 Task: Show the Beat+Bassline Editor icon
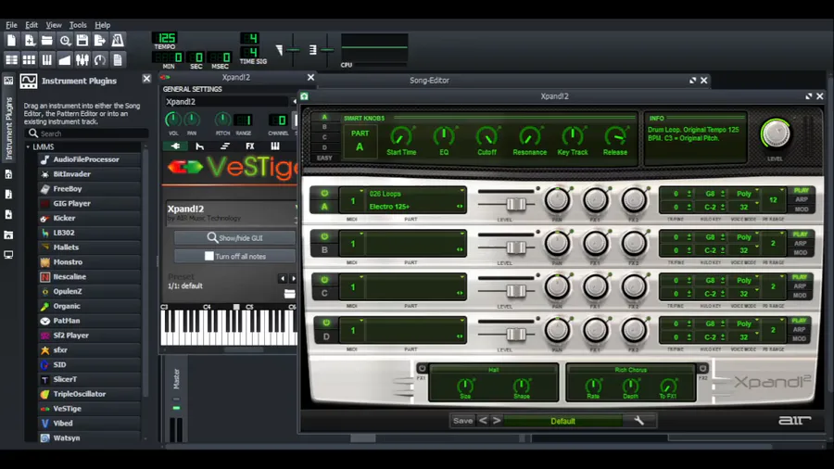30,59
